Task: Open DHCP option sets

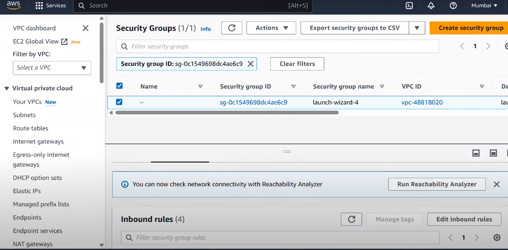Action: [37, 177]
